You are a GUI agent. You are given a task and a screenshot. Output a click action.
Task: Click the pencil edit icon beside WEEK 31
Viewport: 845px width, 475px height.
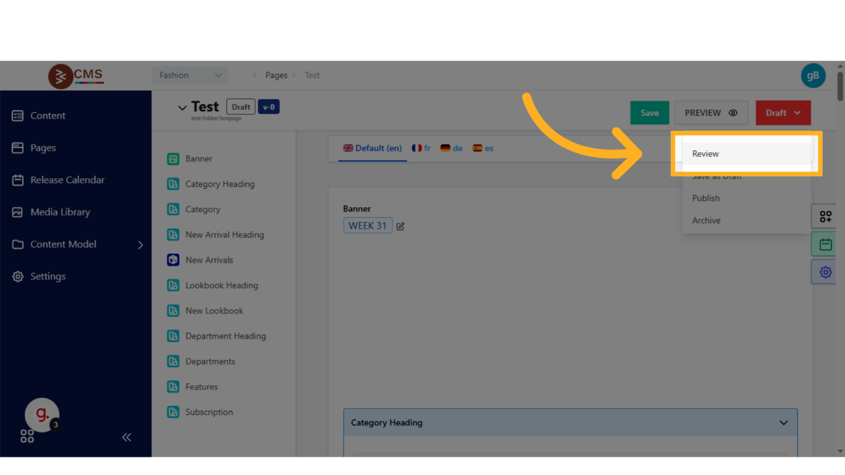400,226
